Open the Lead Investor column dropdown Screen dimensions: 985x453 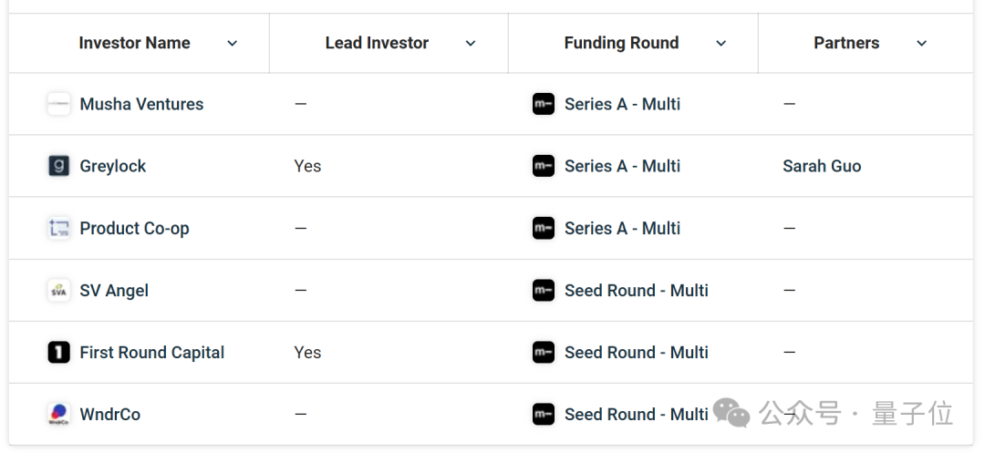tap(471, 44)
